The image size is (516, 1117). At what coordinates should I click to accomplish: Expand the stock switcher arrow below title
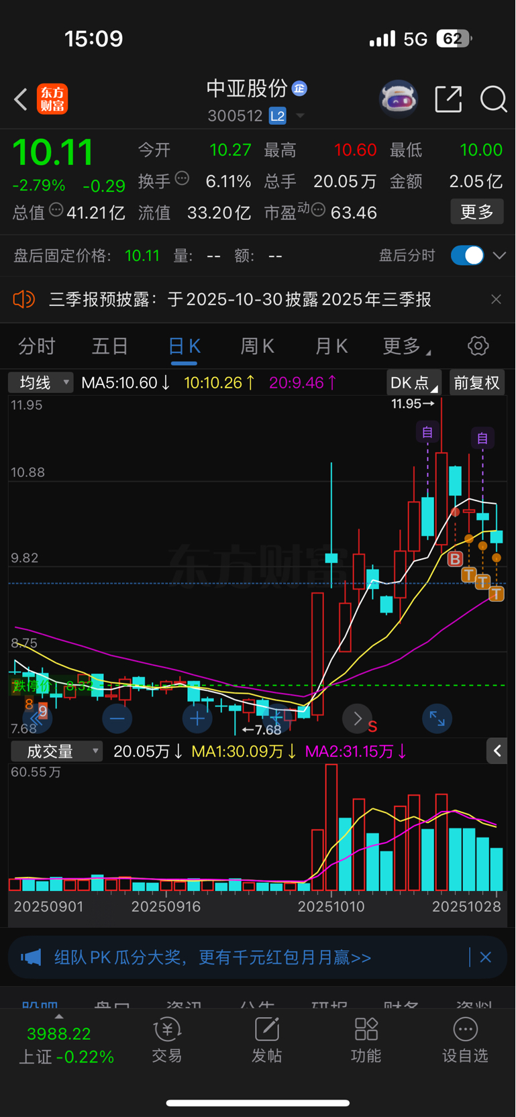point(300,116)
